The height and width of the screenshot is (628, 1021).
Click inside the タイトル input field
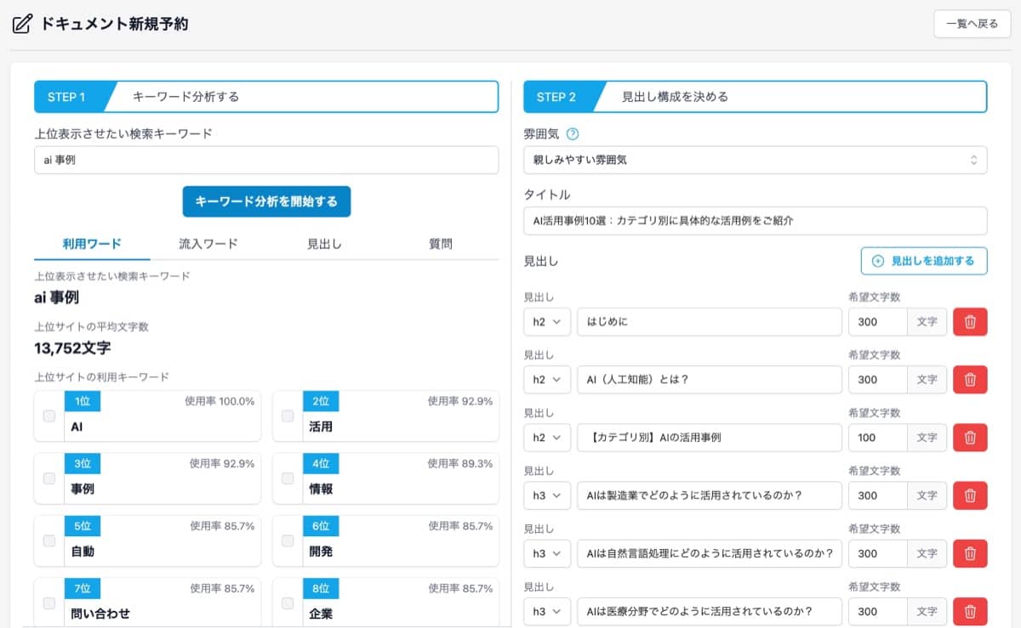tap(754, 219)
